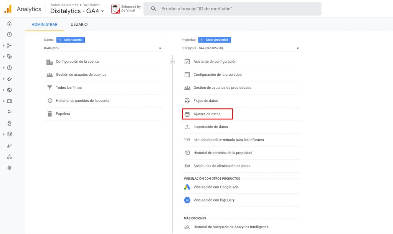The height and width of the screenshot is (234, 393).
Task: Switch to the USUARIO tab
Action: tap(79, 25)
